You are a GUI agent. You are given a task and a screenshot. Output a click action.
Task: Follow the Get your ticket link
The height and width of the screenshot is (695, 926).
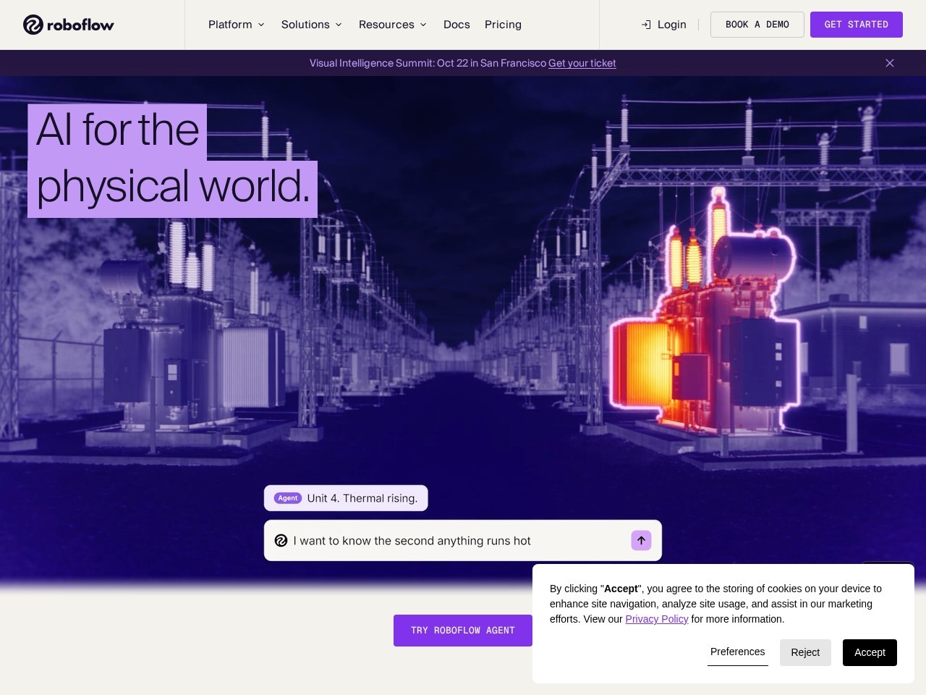pos(582,63)
